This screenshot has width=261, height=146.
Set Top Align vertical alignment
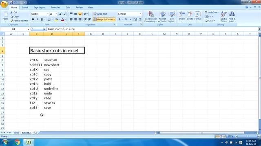[71, 14]
